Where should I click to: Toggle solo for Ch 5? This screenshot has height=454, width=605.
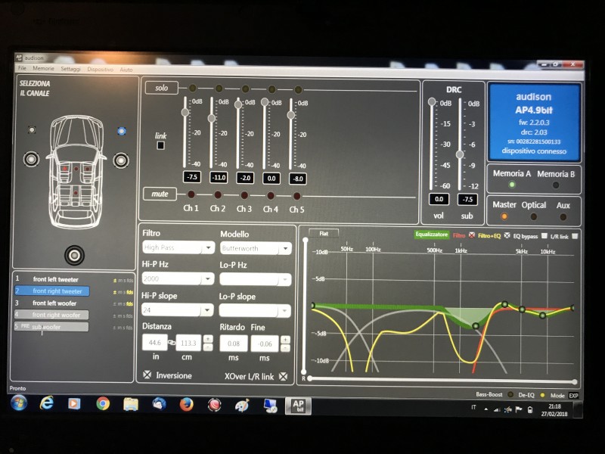(298, 89)
